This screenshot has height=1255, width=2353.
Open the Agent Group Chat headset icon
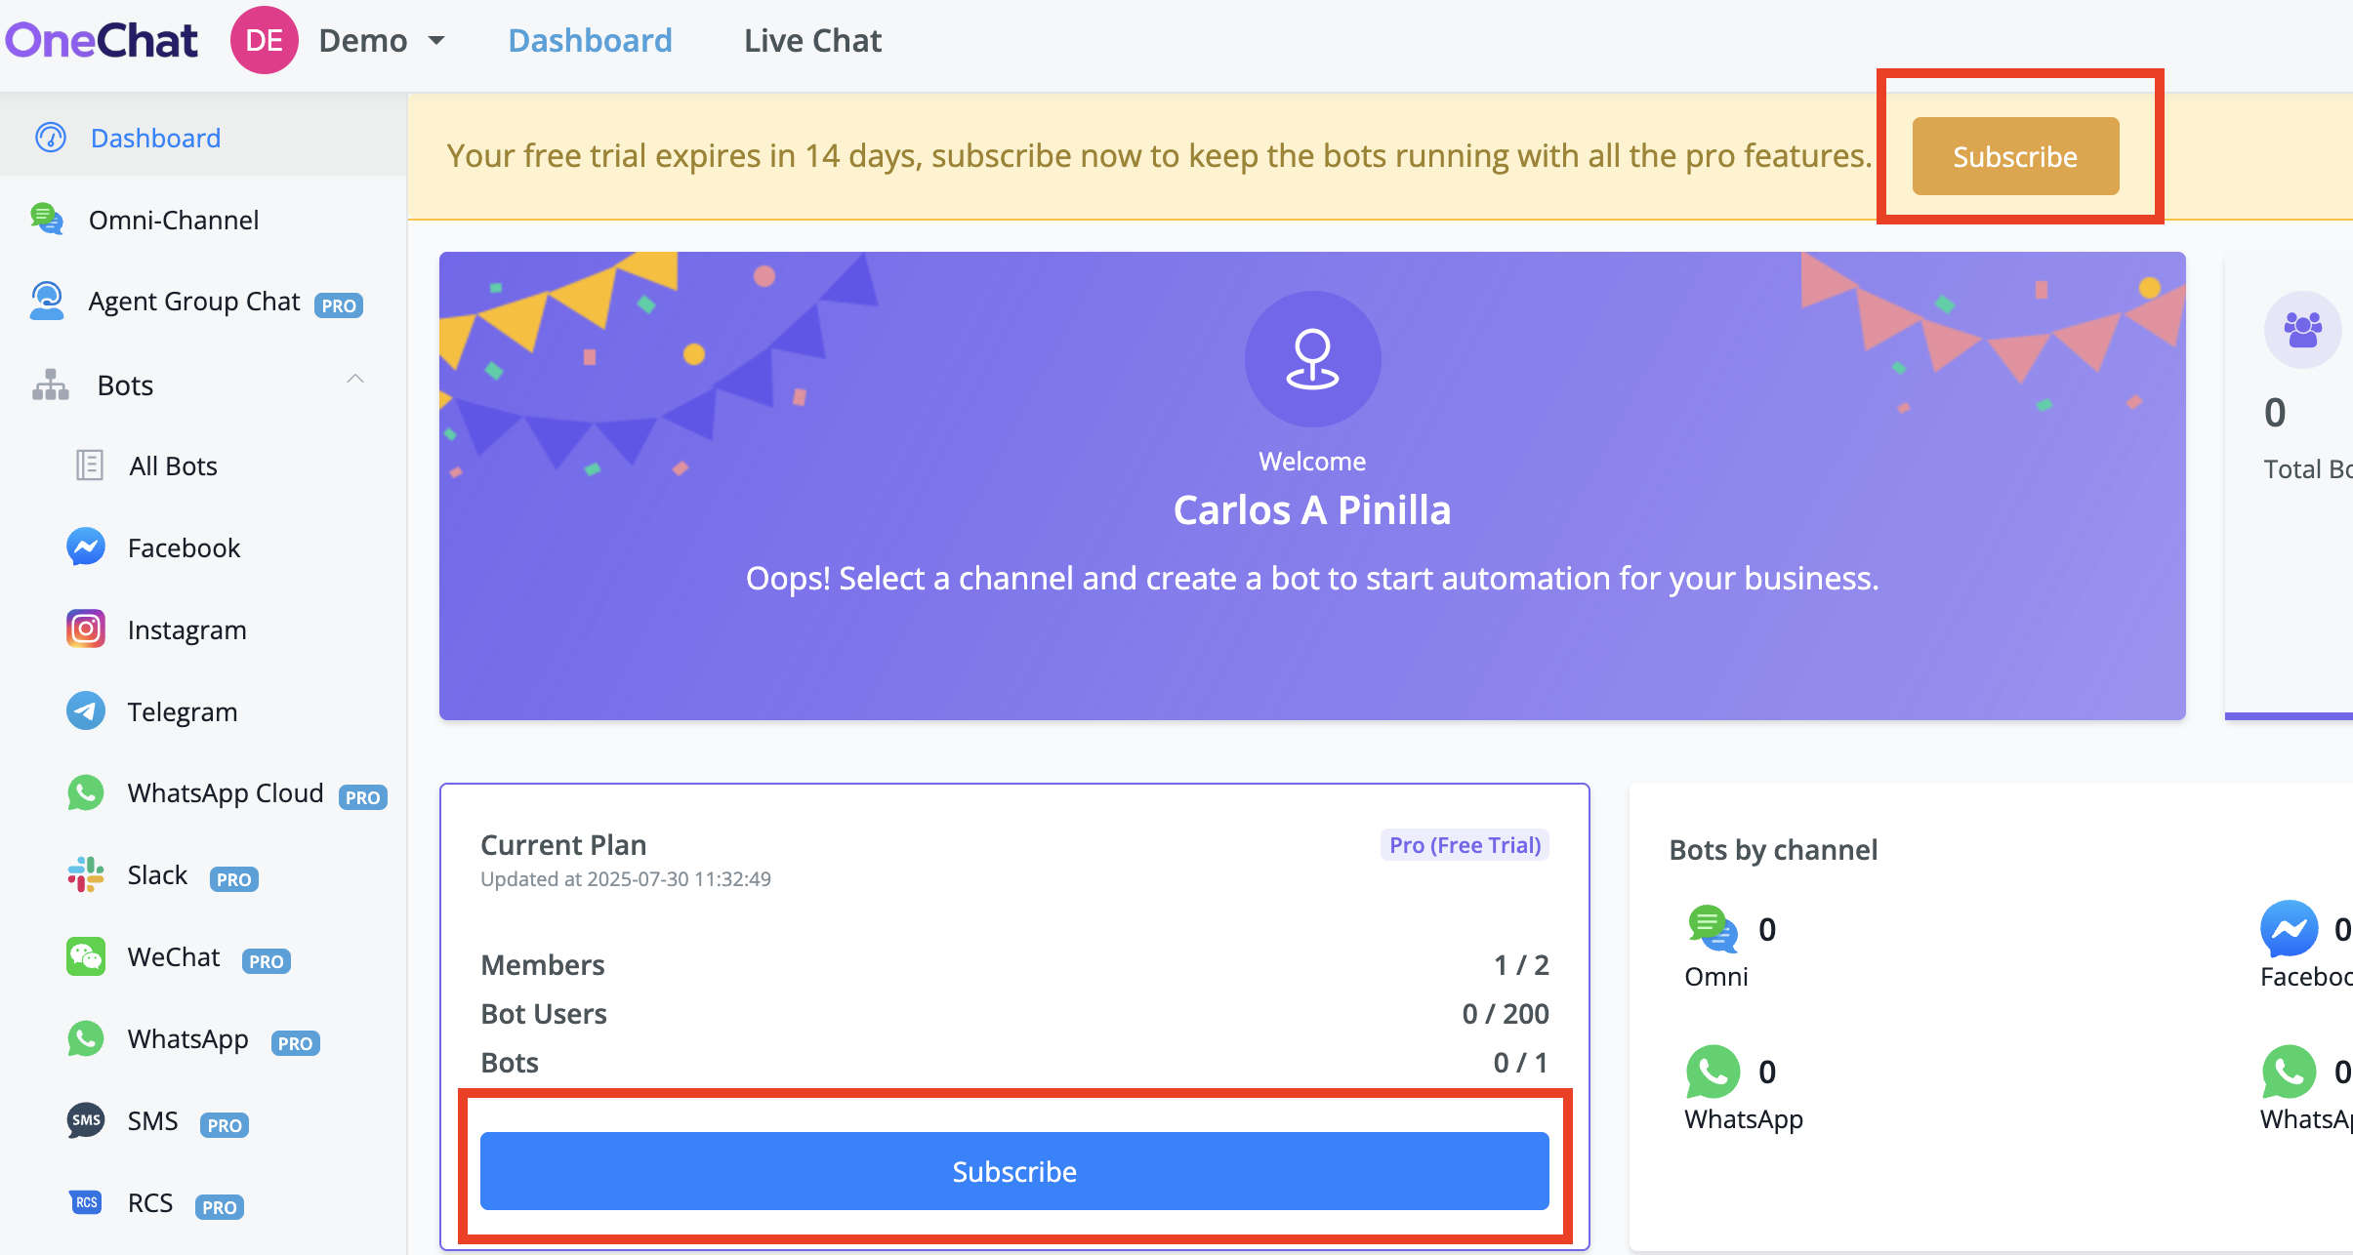(47, 302)
